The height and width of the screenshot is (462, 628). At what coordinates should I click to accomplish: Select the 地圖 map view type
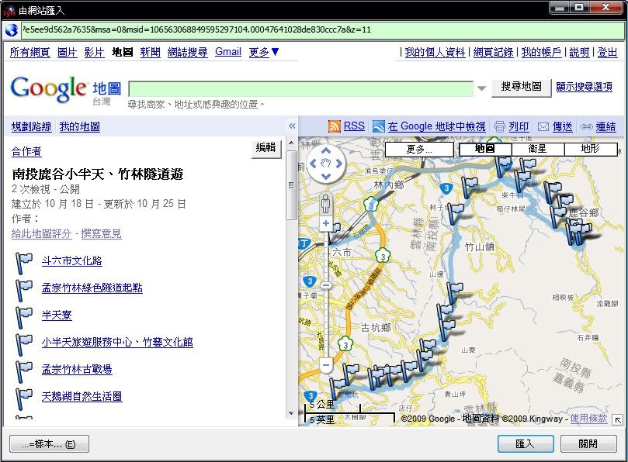pyautogui.click(x=484, y=149)
